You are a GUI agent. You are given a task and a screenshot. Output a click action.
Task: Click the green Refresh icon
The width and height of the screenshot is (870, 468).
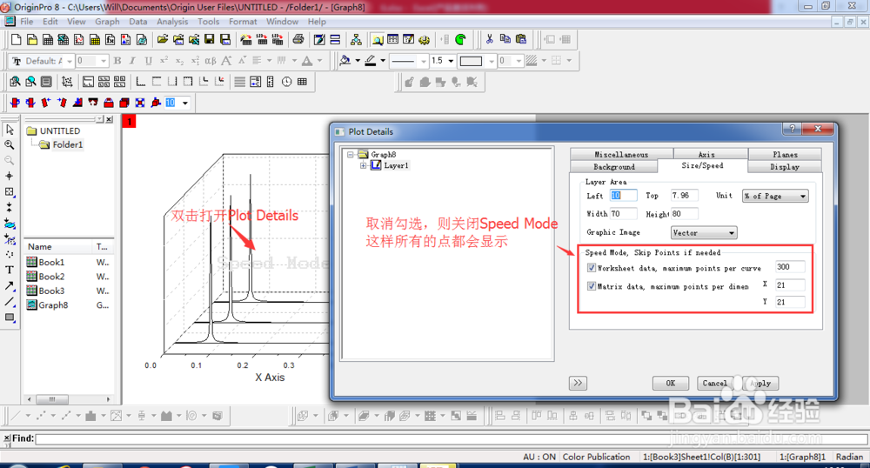pyautogui.click(x=460, y=39)
